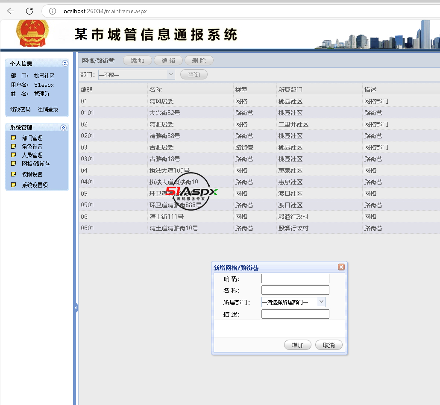
Task: Click the 编码 input field
Action: click(295, 279)
